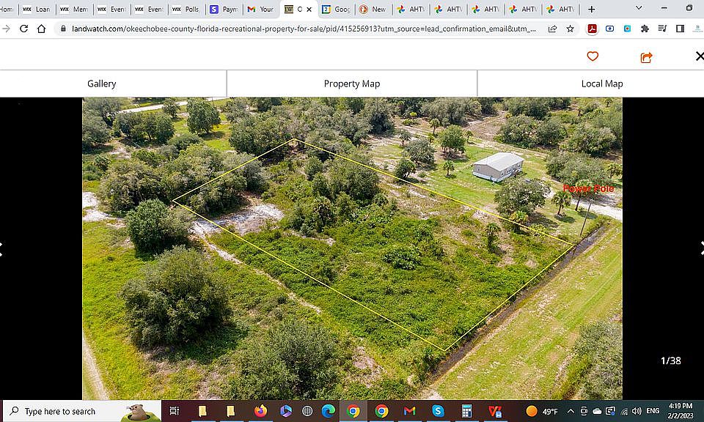The width and height of the screenshot is (704, 422).
Task: Switch to the Local Map tab
Action: [601, 84]
